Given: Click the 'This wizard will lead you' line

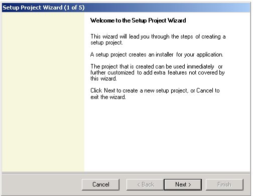Looking at the screenshot, I should [x=158, y=36].
